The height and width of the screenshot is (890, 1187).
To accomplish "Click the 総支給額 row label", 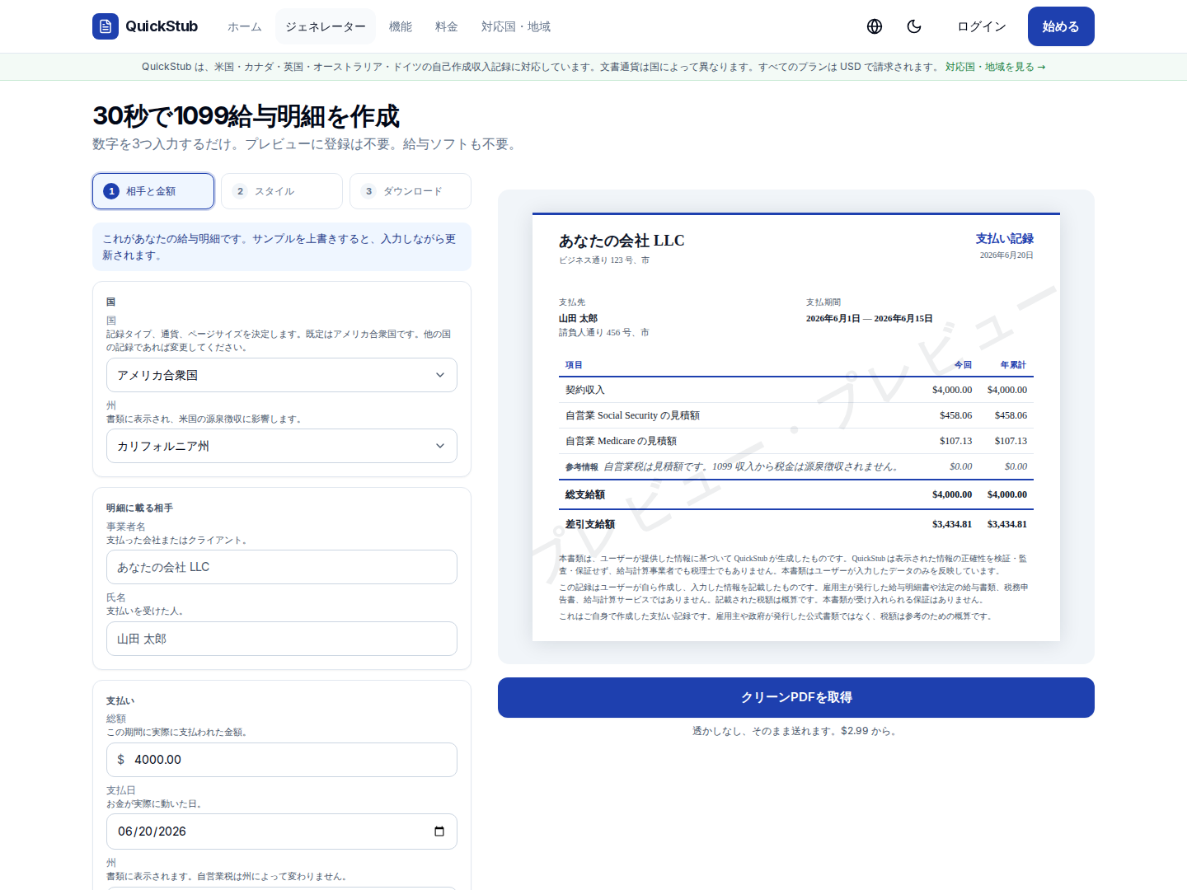I will tap(585, 494).
